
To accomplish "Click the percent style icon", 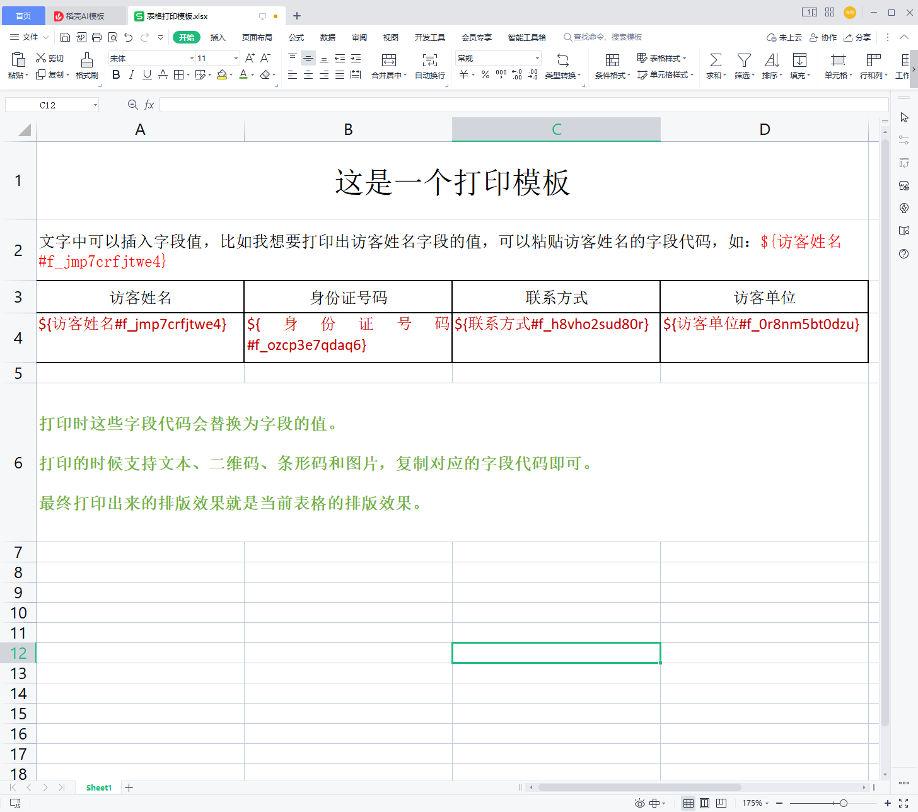I will (x=485, y=75).
